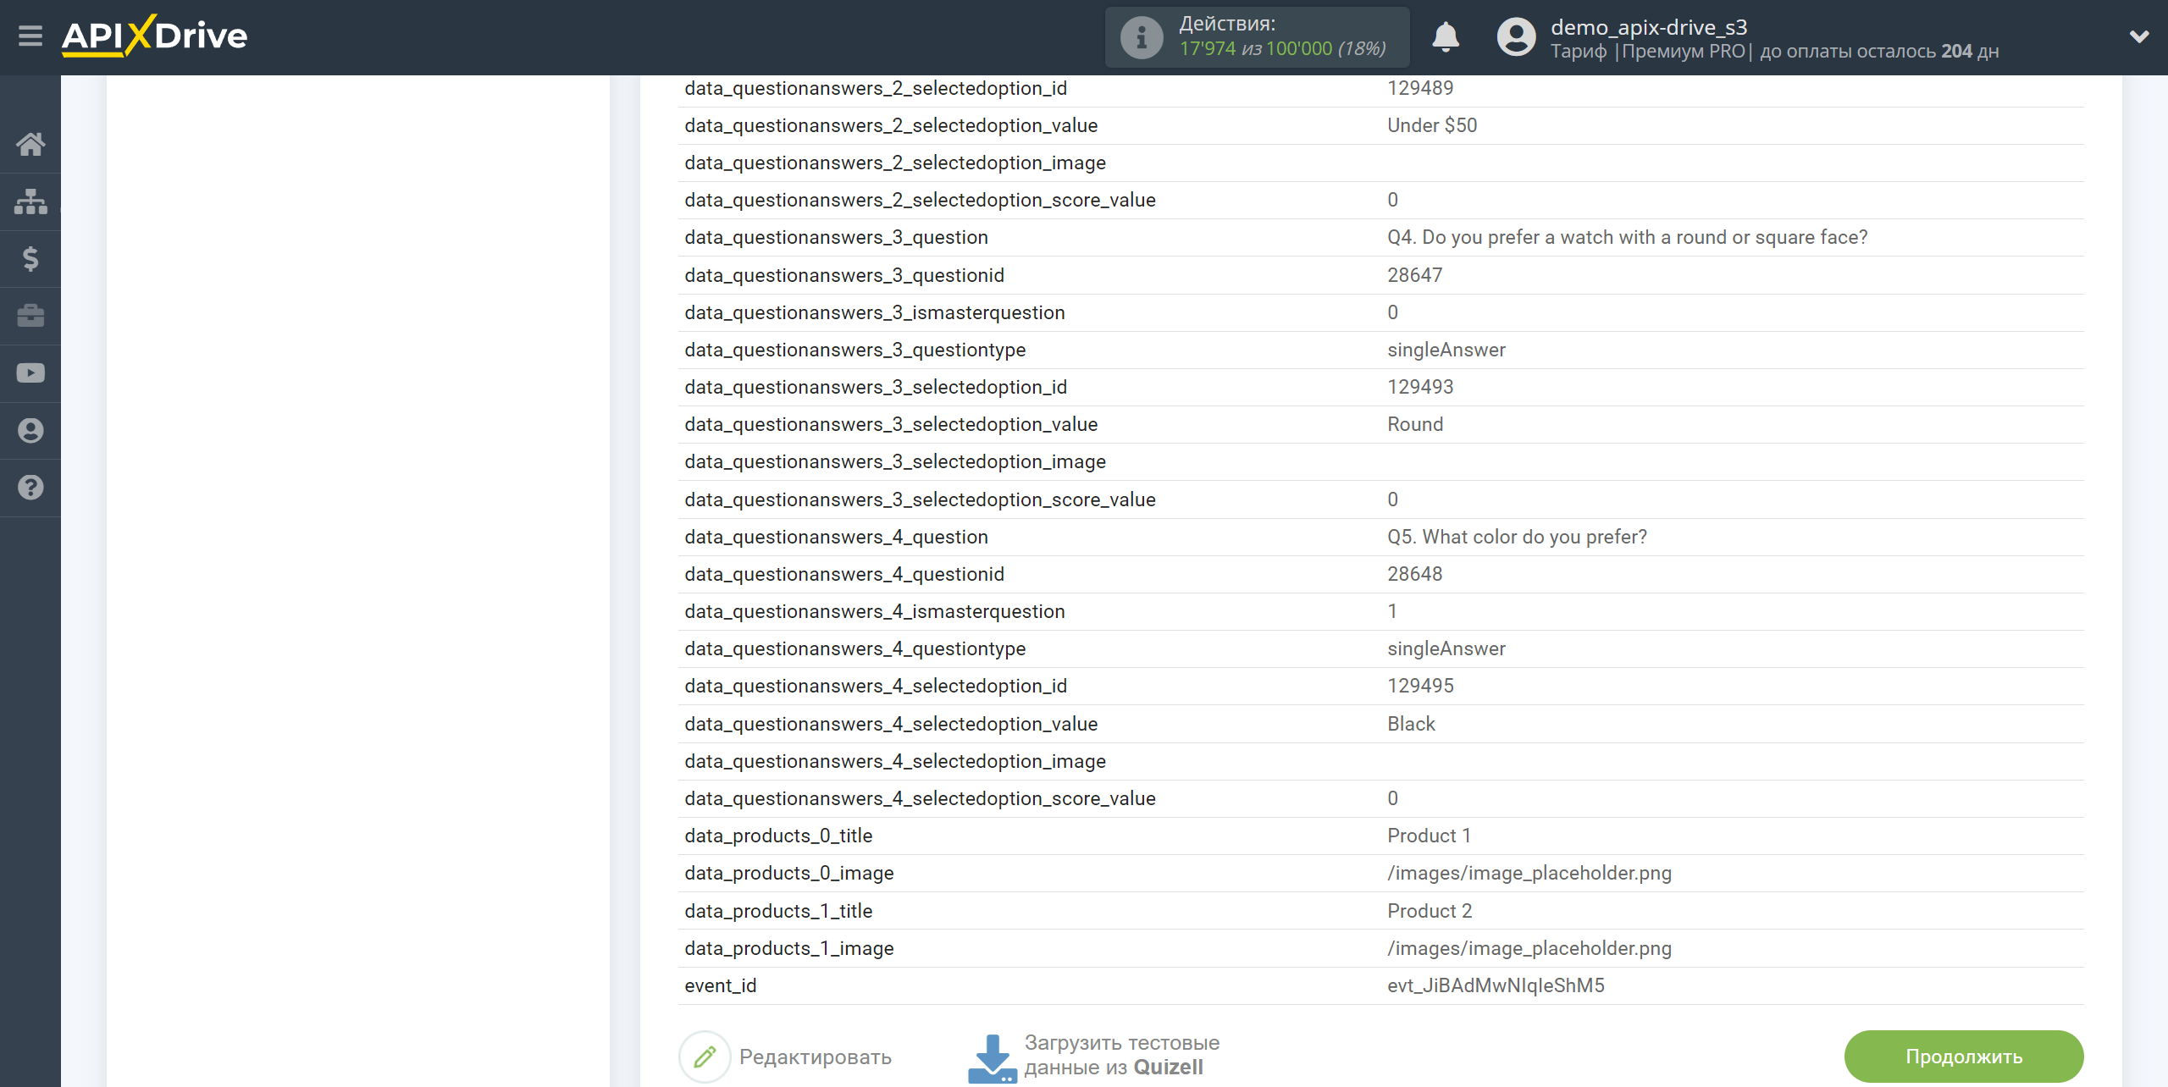Select the value '129493'

pyautogui.click(x=1420, y=387)
